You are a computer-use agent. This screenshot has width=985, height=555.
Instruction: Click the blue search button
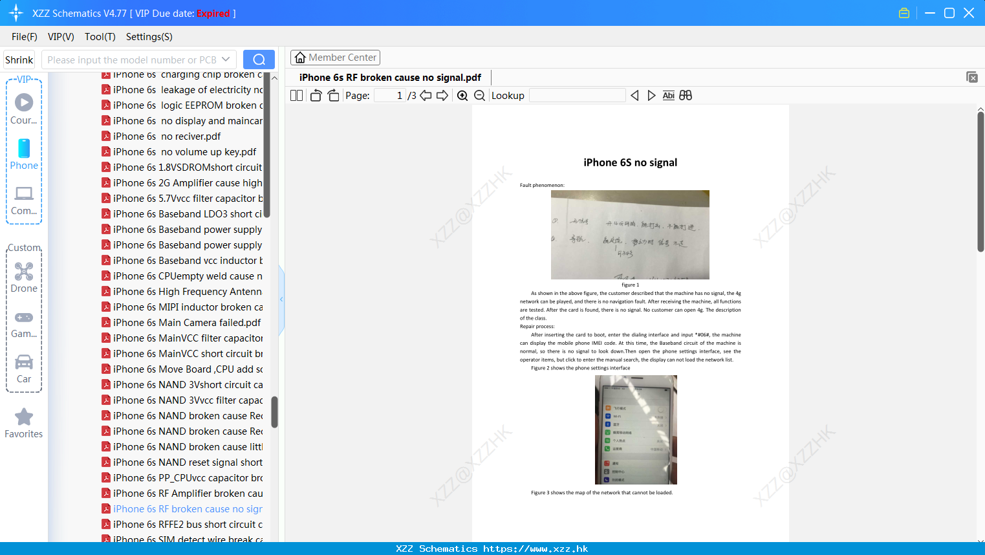[x=259, y=60]
